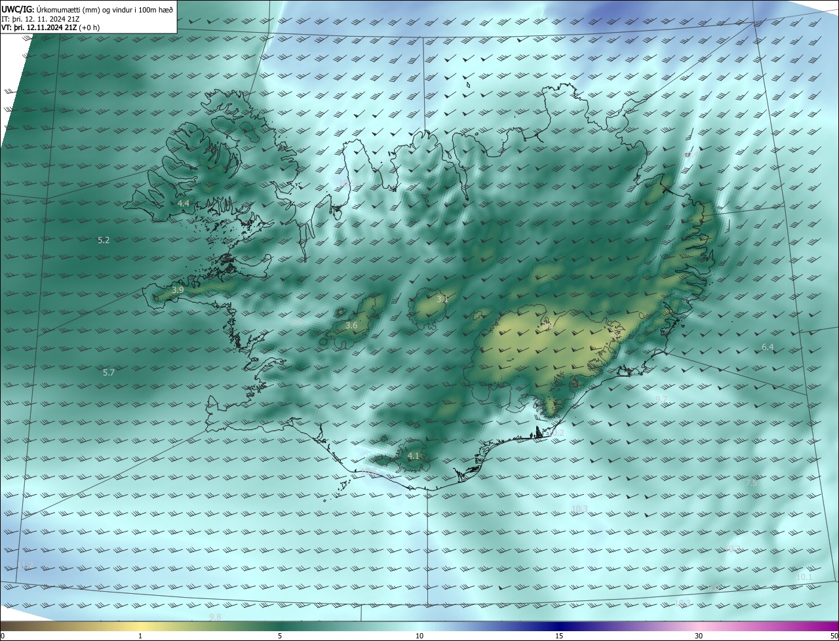This screenshot has height=641, width=839.
Task: Click the 15 tick on the color scale
Action: (559, 636)
